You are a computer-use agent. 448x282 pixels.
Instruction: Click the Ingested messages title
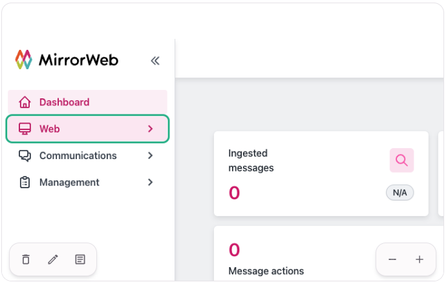(x=251, y=160)
